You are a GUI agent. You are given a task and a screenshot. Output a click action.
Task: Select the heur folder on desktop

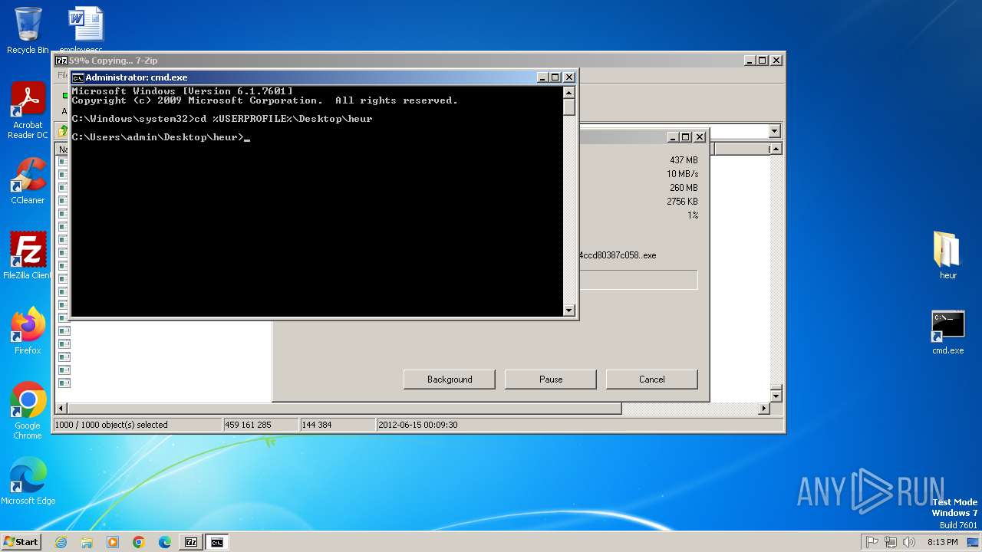coord(948,256)
